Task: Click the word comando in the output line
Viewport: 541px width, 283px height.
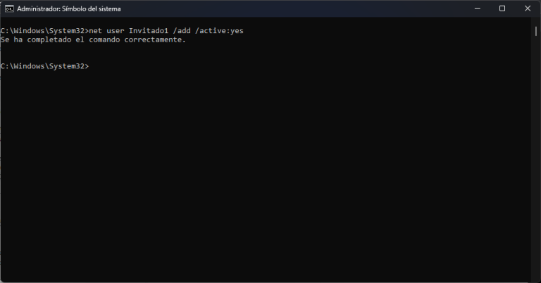Action: 104,39
